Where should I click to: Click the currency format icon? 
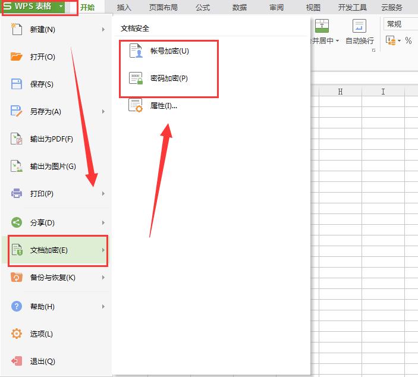tap(391, 40)
